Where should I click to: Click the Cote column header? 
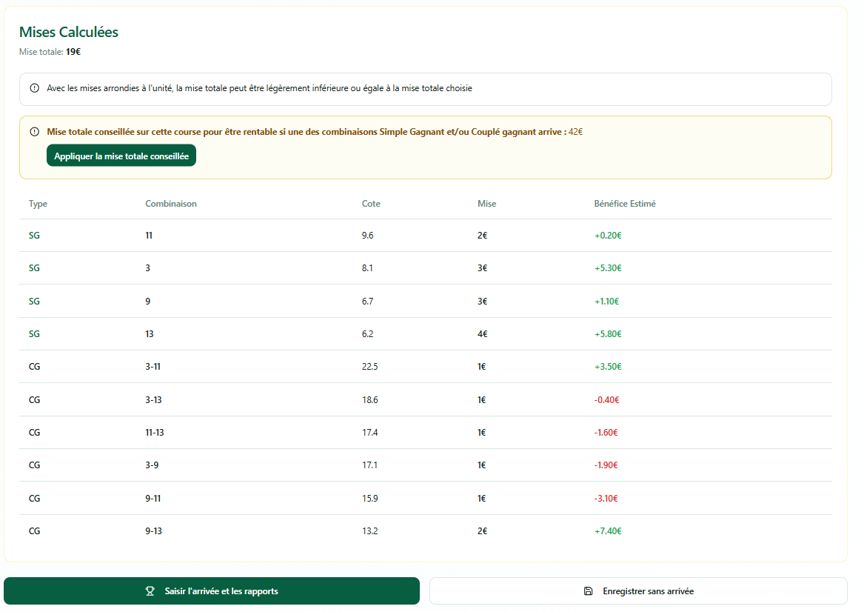click(x=371, y=204)
